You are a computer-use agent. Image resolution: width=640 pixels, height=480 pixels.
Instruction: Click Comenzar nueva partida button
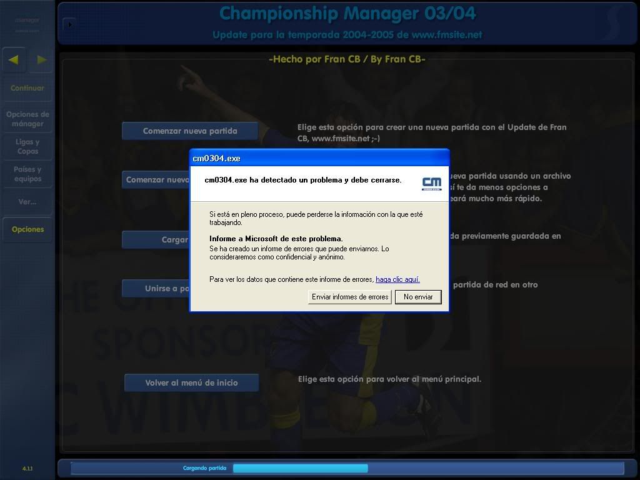click(190, 131)
